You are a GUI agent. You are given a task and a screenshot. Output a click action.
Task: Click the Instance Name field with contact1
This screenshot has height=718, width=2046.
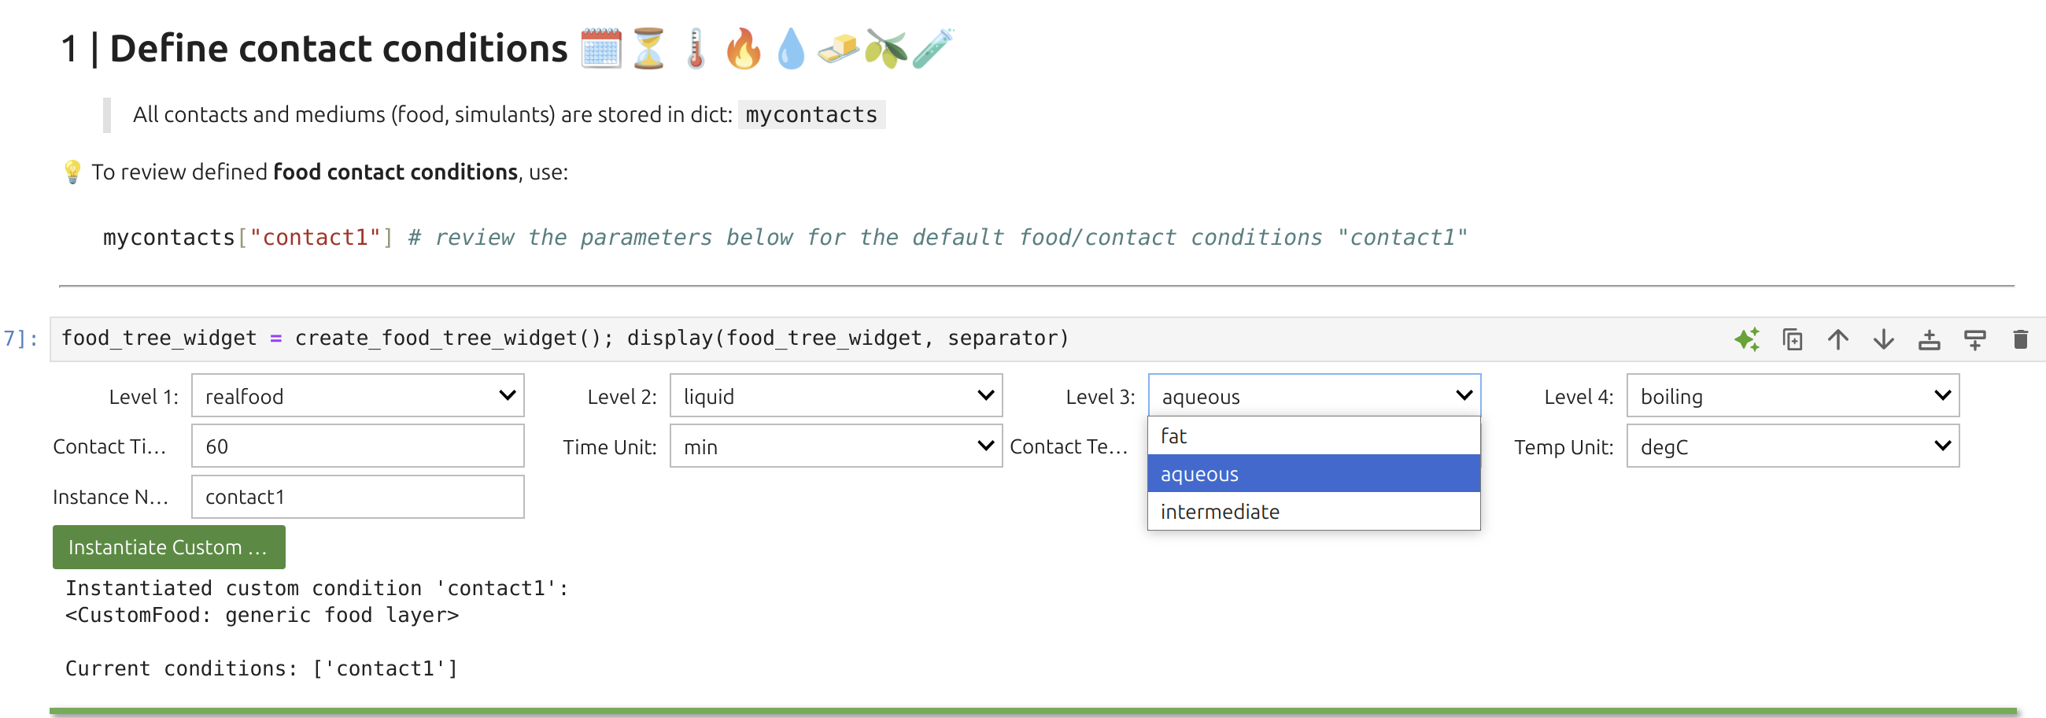click(x=357, y=498)
